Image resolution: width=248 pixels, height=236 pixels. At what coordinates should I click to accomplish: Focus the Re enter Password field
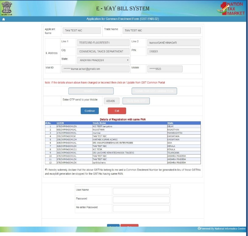(141, 209)
